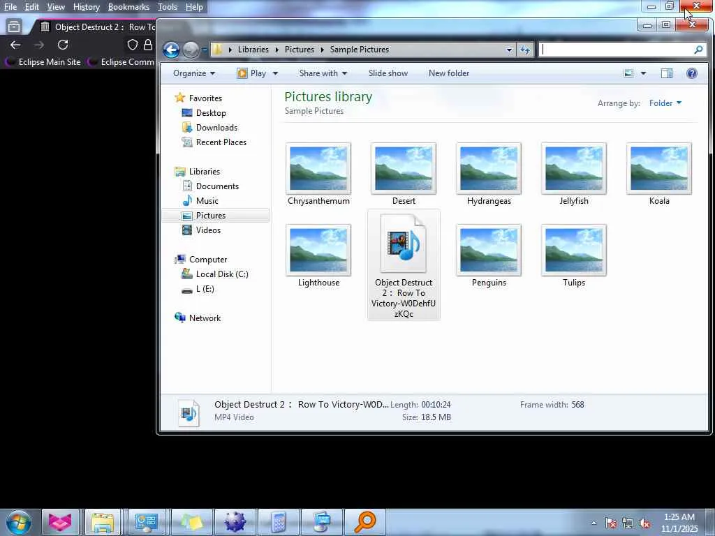Open the address bar history dropdown
This screenshot has width=715, height=536.
coord(509,50)
